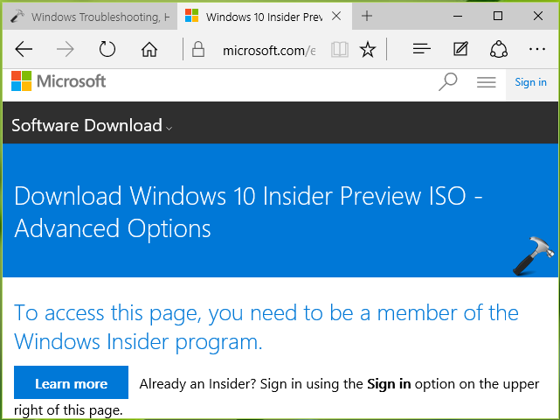Image resolution: width=560 pixels, height=420 pixels.
Task: Maximize the Edge browser window
Action: tap(498, 16)
